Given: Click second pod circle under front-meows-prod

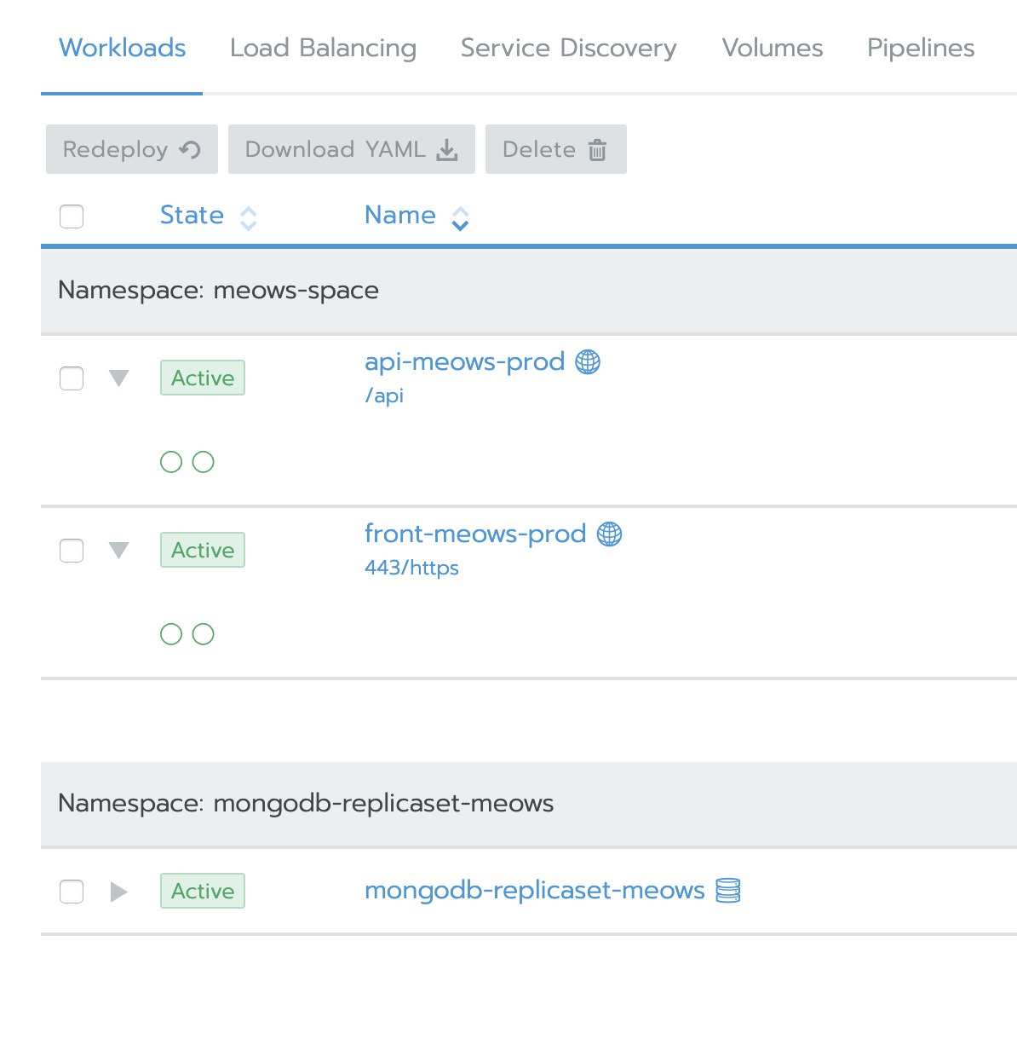Looking at the screenshot, I should pyautogui.click(x=203, y=634).
